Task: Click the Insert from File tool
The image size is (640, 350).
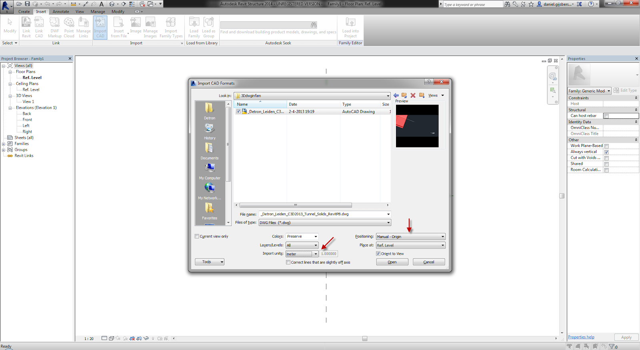Action: coord(119,28)
